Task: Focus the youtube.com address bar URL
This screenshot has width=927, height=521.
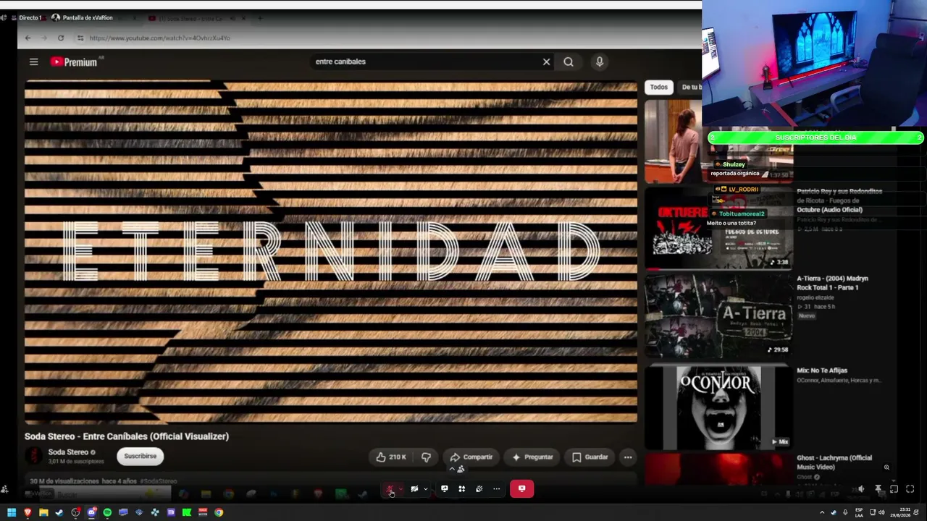Action: point(160,38)
